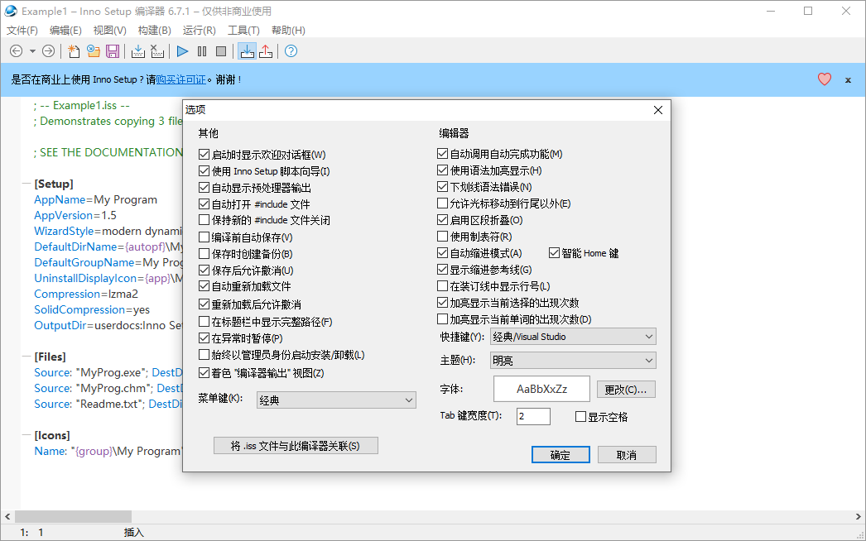Toggle 智能 Home 键 checkbox
The height and width of the screenshot is (541, 866).
(553, 252)
